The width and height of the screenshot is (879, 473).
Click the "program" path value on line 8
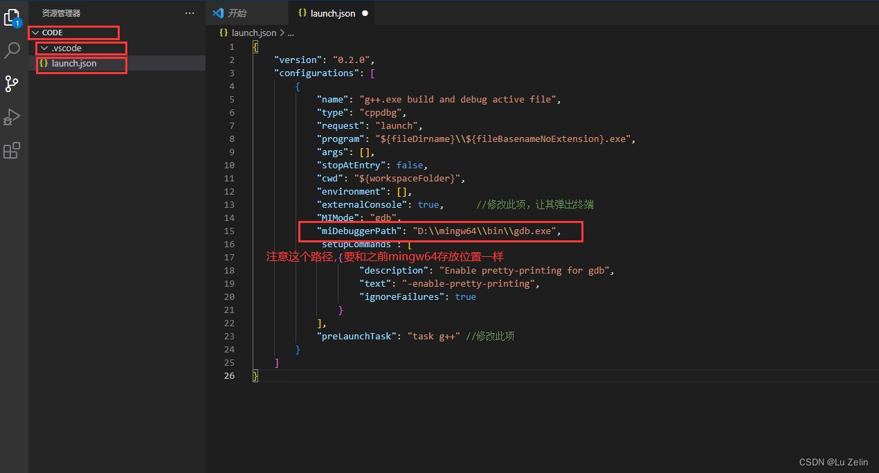pos(504,139)
